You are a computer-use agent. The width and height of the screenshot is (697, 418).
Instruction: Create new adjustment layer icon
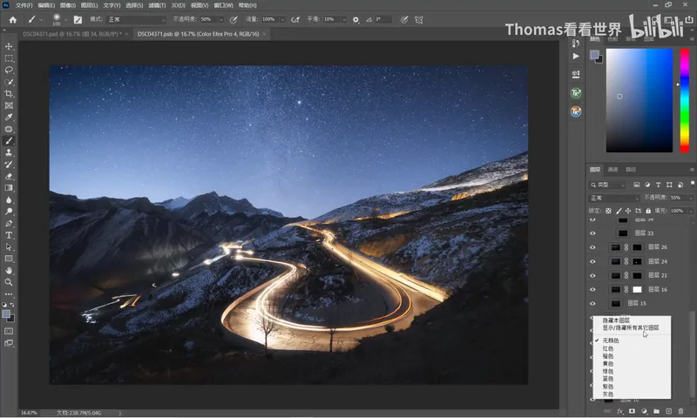[x=644, y=411]
